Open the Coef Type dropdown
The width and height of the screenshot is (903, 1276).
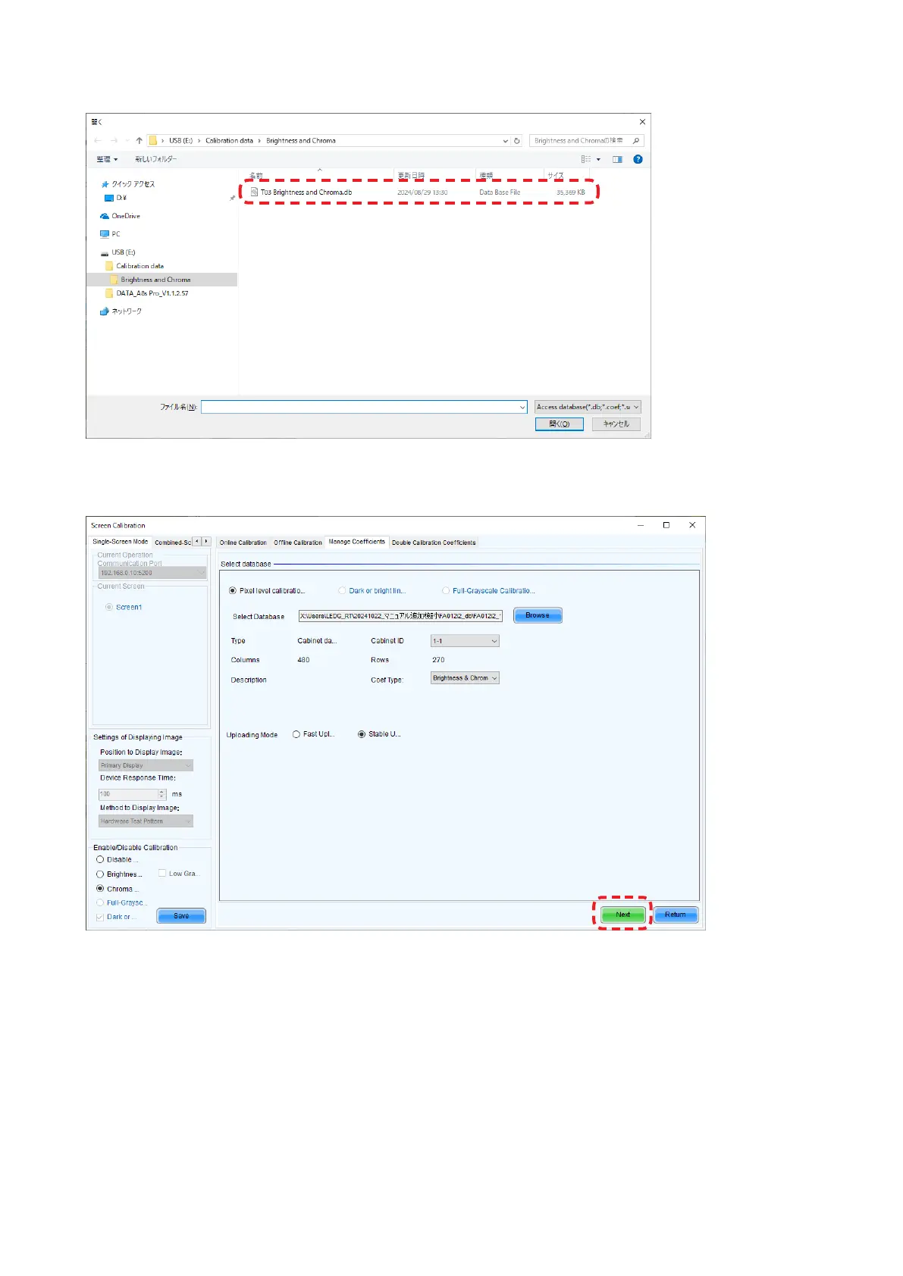click(465, 678)
